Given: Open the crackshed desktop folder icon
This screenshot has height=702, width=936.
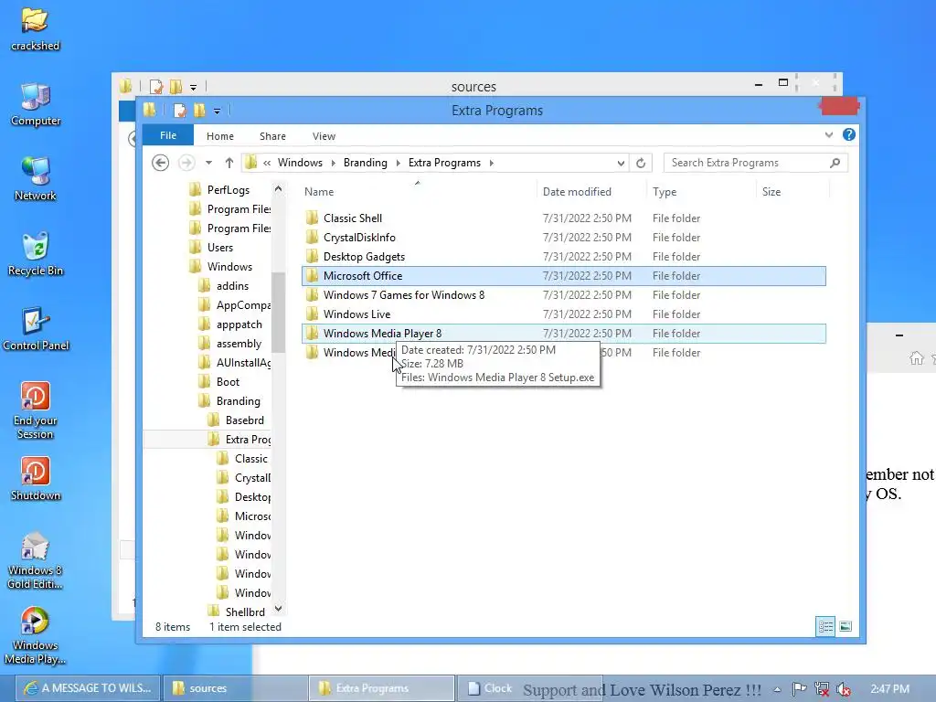Looking at the screenshot, I should click(x=35, y=28).
